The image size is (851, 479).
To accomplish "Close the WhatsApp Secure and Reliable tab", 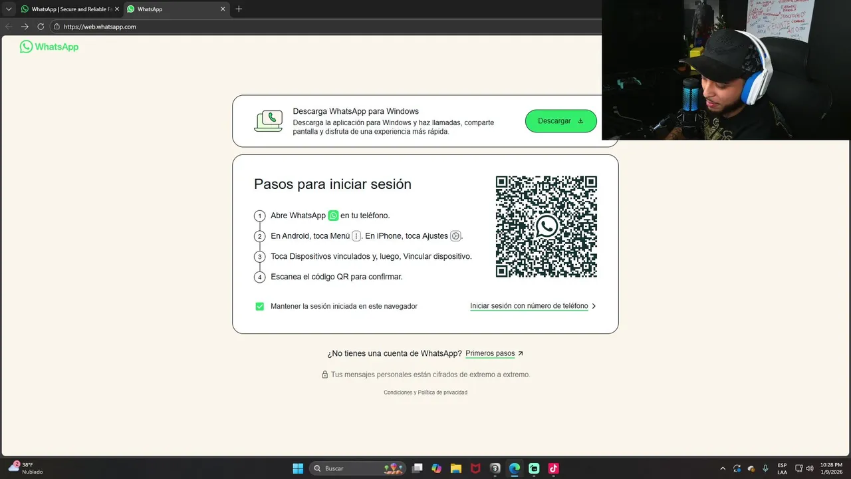I will click(117, 9).
